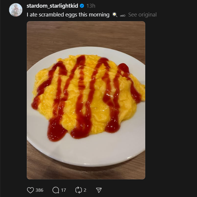197x197 pixels.
Task: Click the blue verified badge
Action: coord(82,6)
